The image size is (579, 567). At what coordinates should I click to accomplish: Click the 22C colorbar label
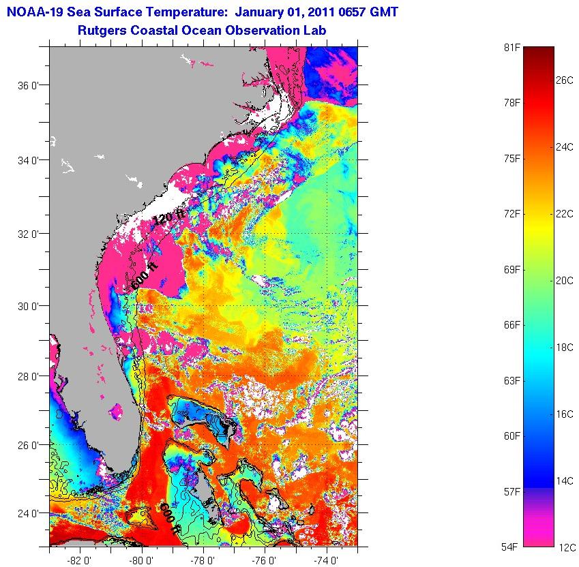pos(565,214)
